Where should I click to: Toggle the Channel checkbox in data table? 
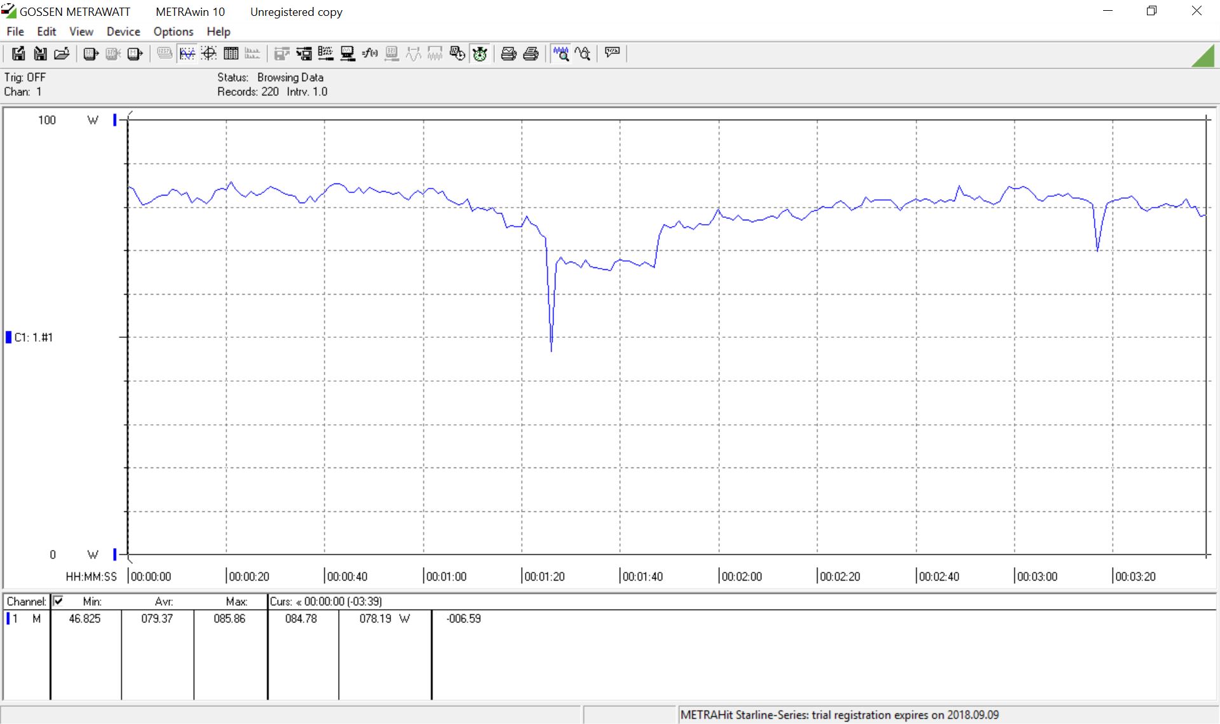pos(58,601)
